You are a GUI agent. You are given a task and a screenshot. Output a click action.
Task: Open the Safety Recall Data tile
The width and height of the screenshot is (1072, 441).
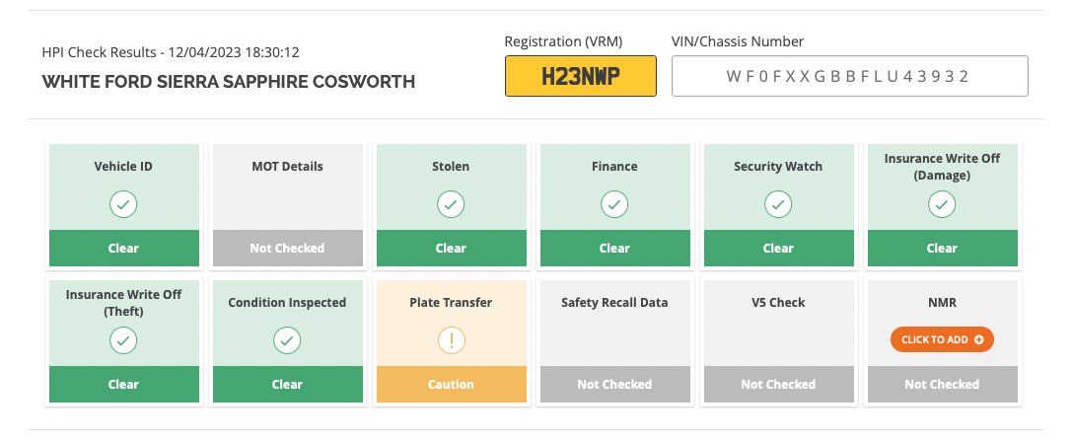[614, 341]
